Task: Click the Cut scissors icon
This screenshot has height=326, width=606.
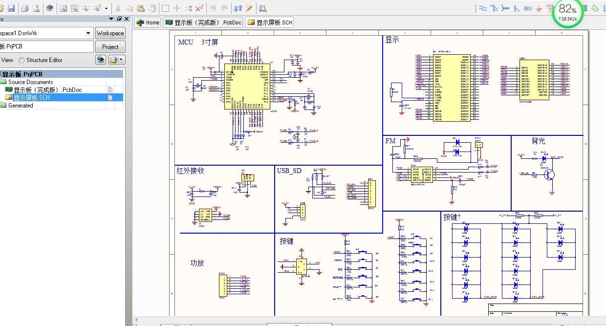Action: click(117, 8)
